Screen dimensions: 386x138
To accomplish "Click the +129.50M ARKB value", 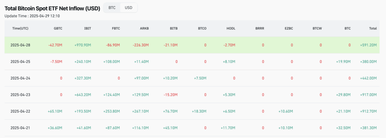I will pyautogui.click(x=140, y=95).
